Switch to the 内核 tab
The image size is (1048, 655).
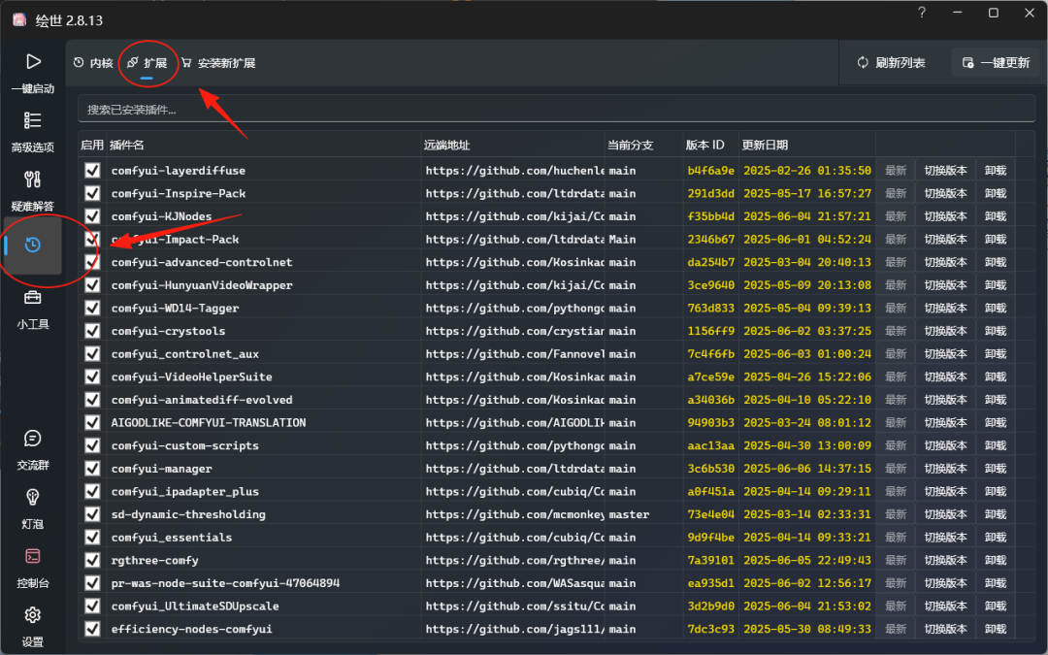93,63
